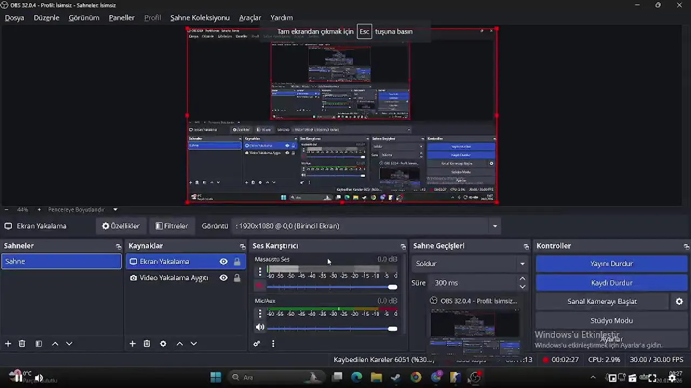Move scene up using Sahneler up arrow
Viewport: 691px width, 388px height.
55,344
